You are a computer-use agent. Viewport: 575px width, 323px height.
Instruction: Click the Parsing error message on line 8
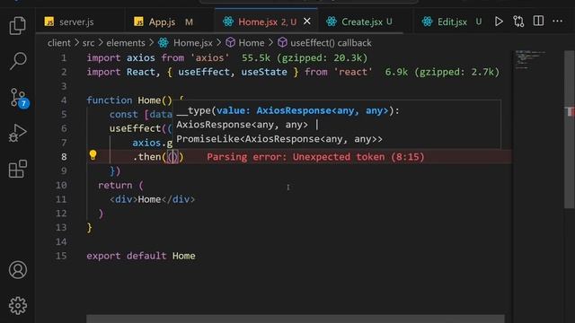point(315,157)
